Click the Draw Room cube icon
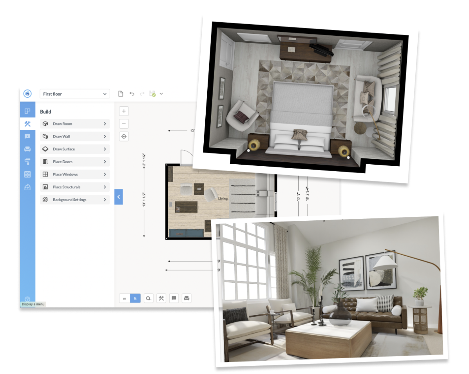 pos(45,123)
